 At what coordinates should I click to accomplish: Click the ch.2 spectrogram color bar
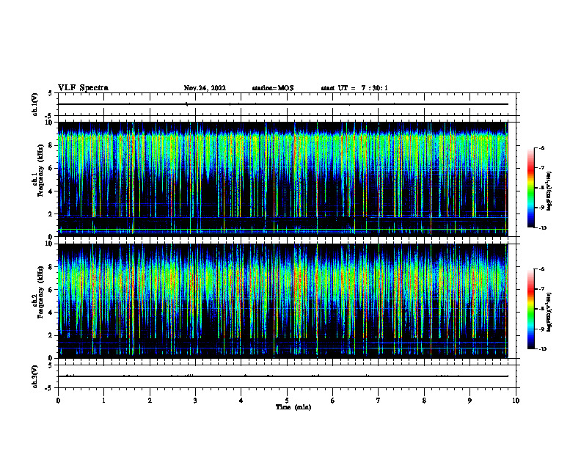pos(530,309)
